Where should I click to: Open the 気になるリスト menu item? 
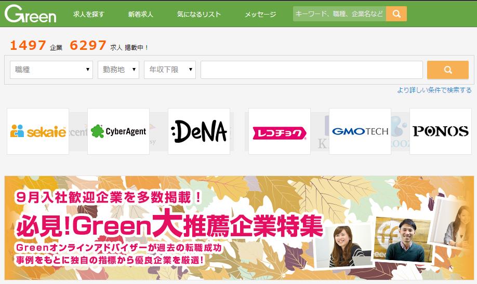click(x=198, y=14)
